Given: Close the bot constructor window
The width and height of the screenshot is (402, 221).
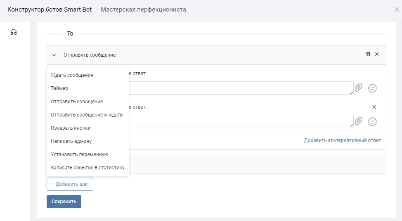Looking at the screenshot, I should (x=397, y=10).
